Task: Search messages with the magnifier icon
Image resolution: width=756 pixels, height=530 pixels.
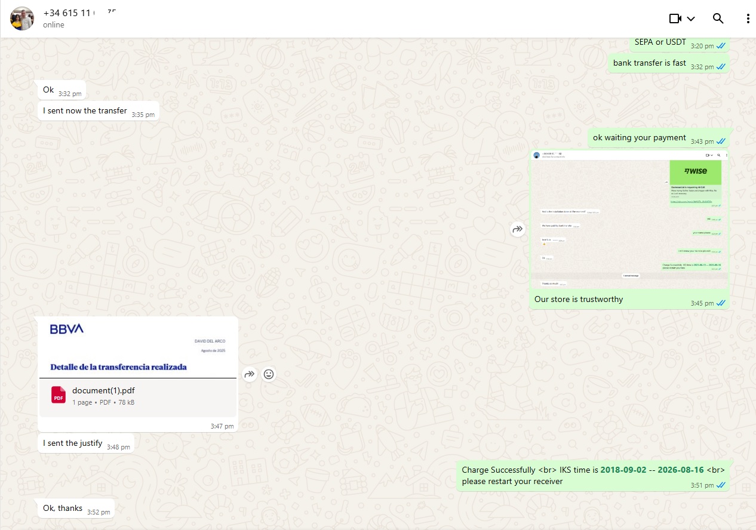Action: click(x=718, y=19)
